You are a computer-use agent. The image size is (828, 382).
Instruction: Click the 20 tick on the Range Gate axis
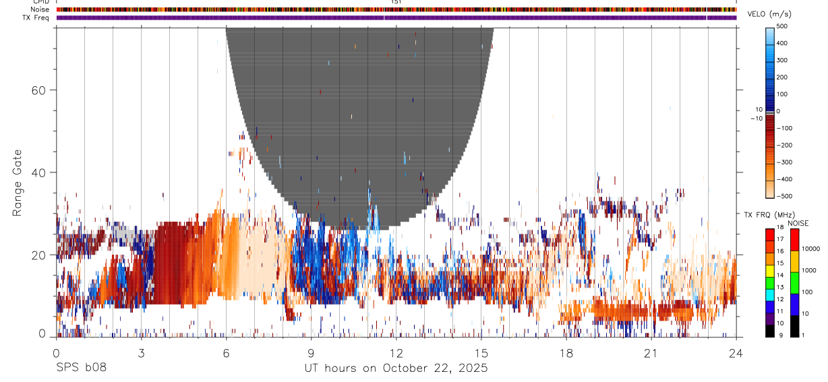click(x=38, y=255)
